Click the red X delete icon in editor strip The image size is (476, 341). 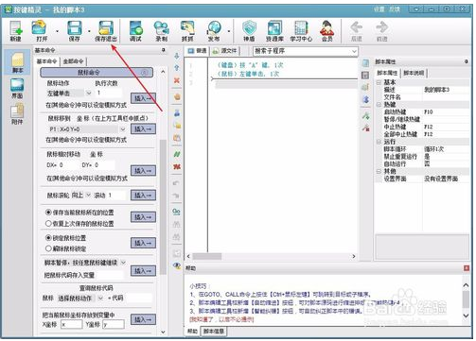click(x=177, y=80)
